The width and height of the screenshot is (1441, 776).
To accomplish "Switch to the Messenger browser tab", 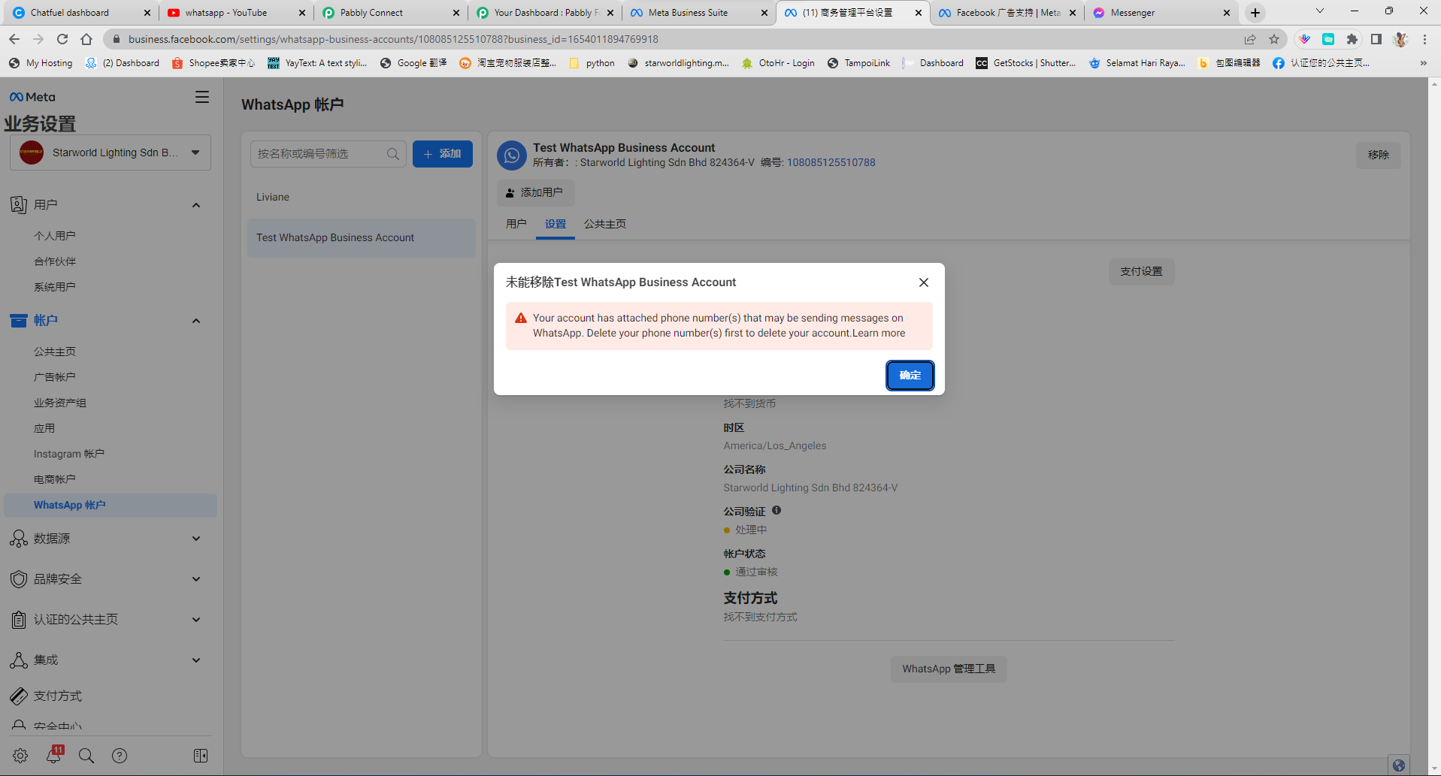I will pos(1161,13).
